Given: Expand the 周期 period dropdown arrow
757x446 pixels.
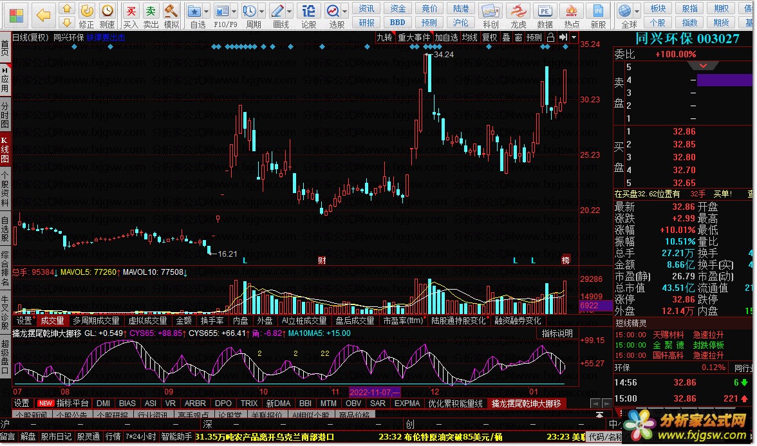Looking at the screenshot, I should (x=261, y=11).
